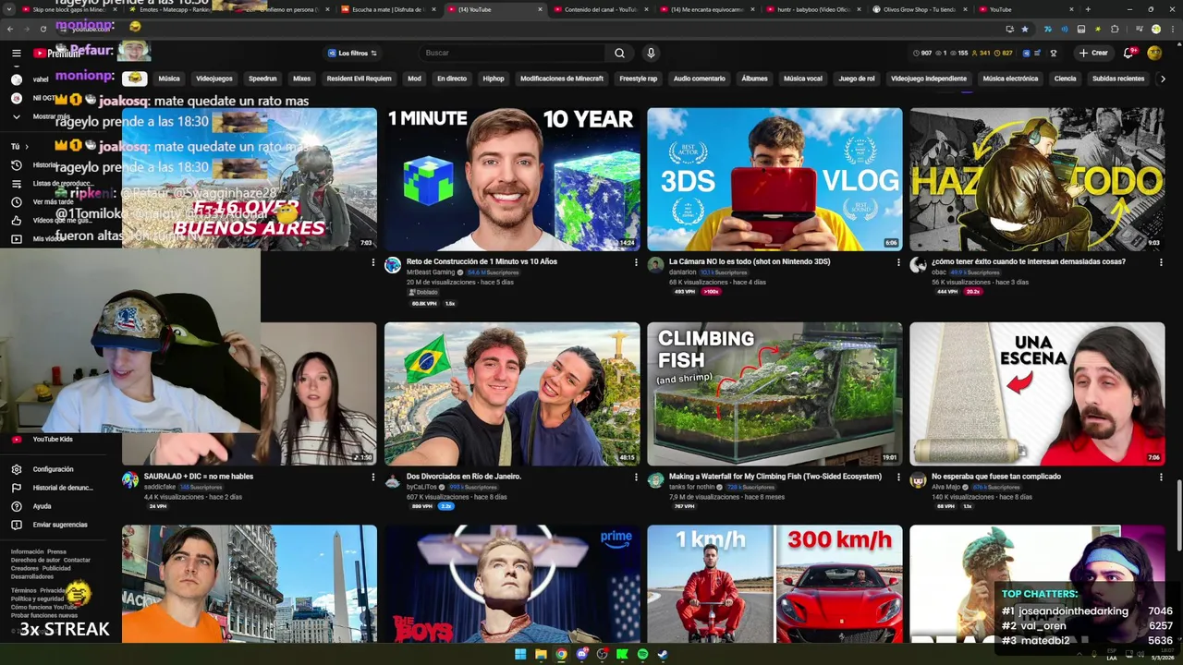Bookmark page with star icon in address bar
Image resolution: width=1183 pixels, height=665 pixels.
click(x=1024, y=29)
